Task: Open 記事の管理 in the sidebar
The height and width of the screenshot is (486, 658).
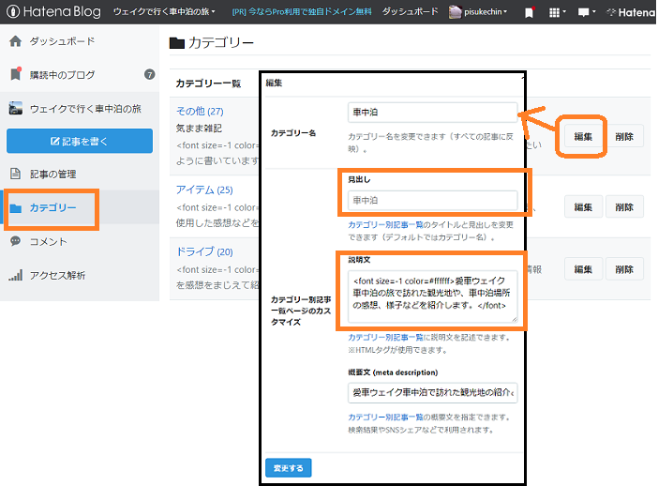Action: 52,174
